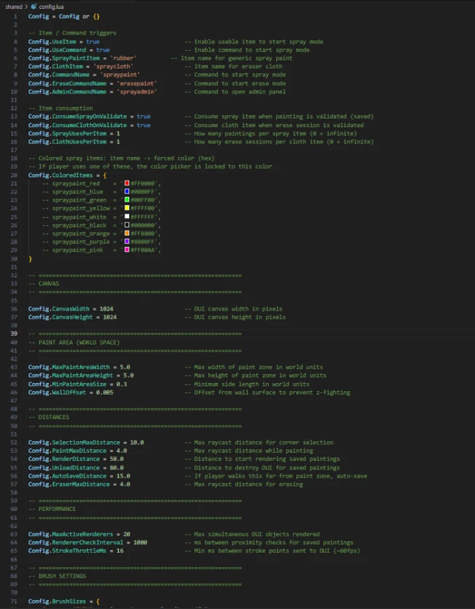Image resolution: width=475 pixels, height=609 pixels.
Task: Open color picker for orange #FF8800 swatch
Action: (127, 233)
